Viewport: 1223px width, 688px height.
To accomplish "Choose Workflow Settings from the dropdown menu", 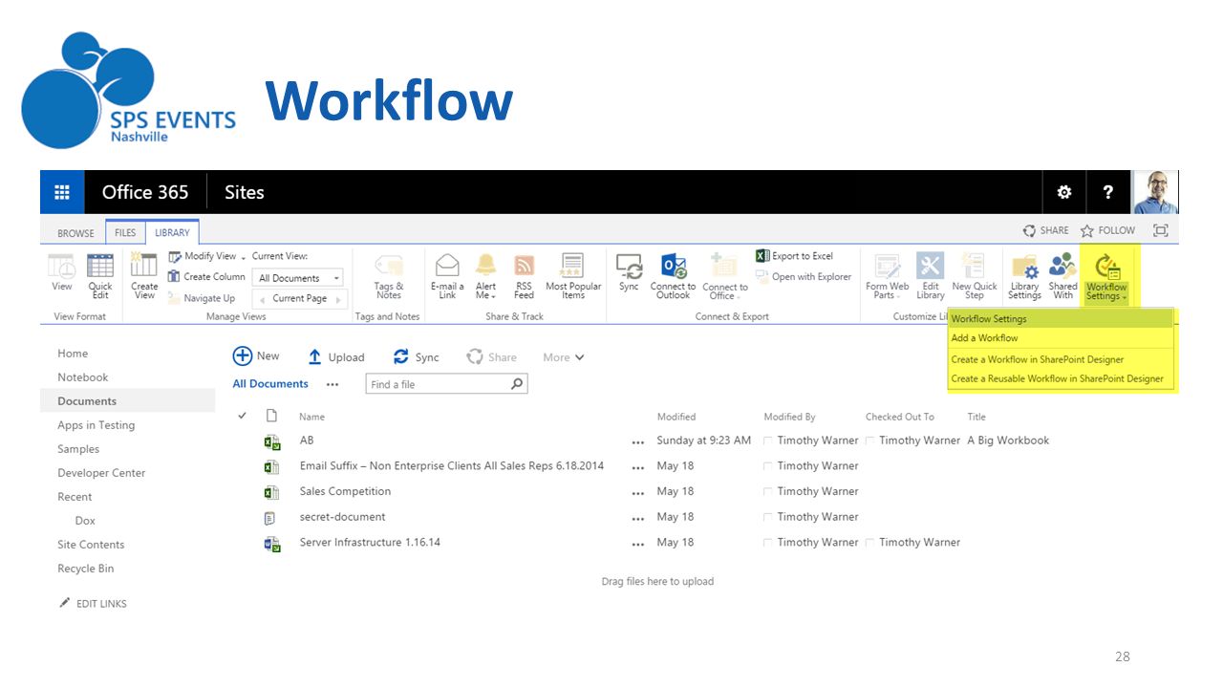I will (1061, 319).
